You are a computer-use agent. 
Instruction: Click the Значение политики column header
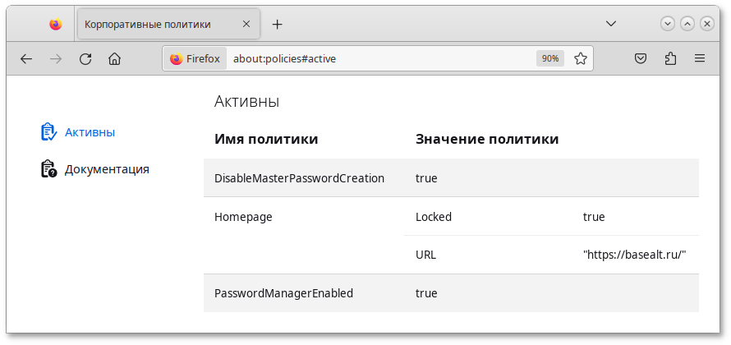[x=487, y=139]
